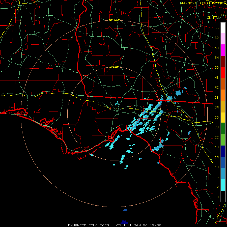
Task: Click the K FT units label
Action: click(x=213, y=17)
